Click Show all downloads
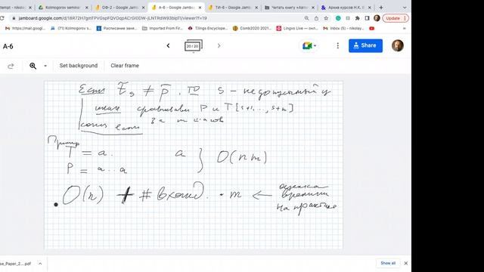The width and height of the screenshot is (484, 272). 388,263
